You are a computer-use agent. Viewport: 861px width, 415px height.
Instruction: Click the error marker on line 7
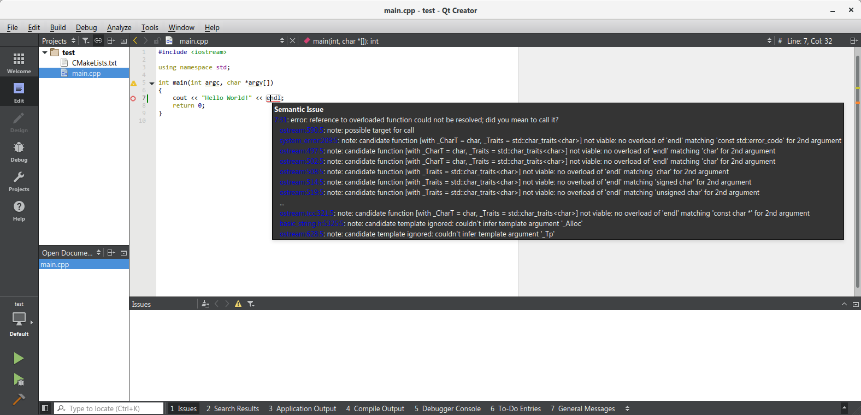pos(133,98)
